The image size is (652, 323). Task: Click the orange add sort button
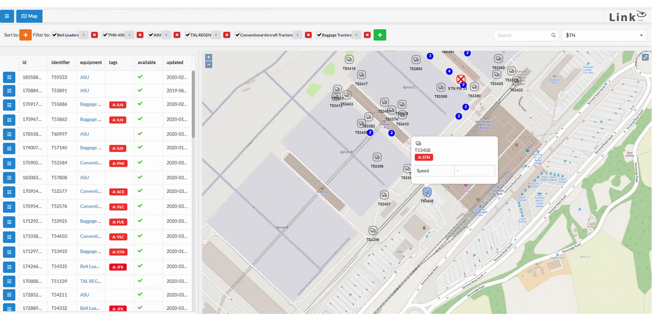(25, 35)
